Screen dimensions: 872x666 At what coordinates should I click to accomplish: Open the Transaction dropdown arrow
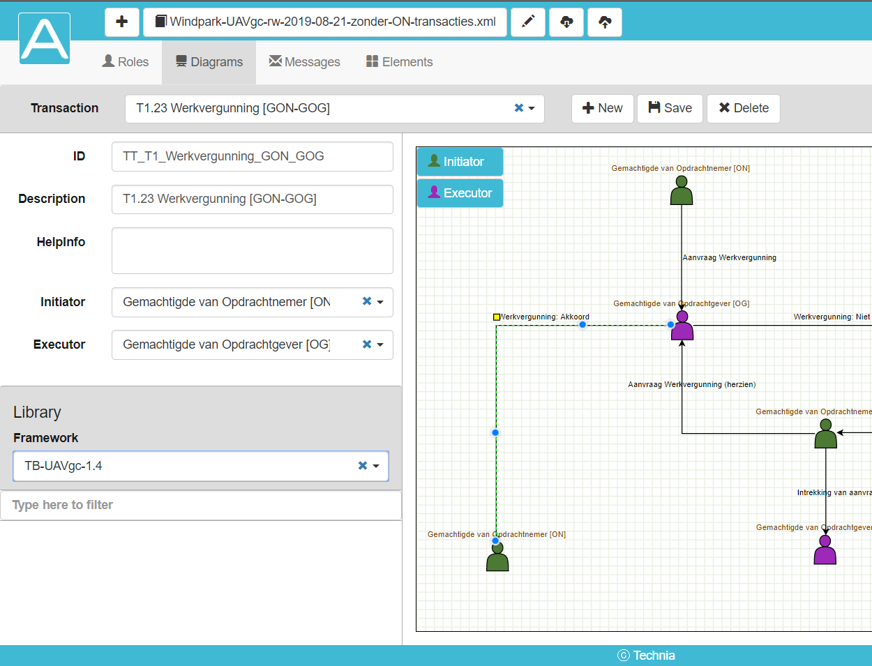coord(532,109)
